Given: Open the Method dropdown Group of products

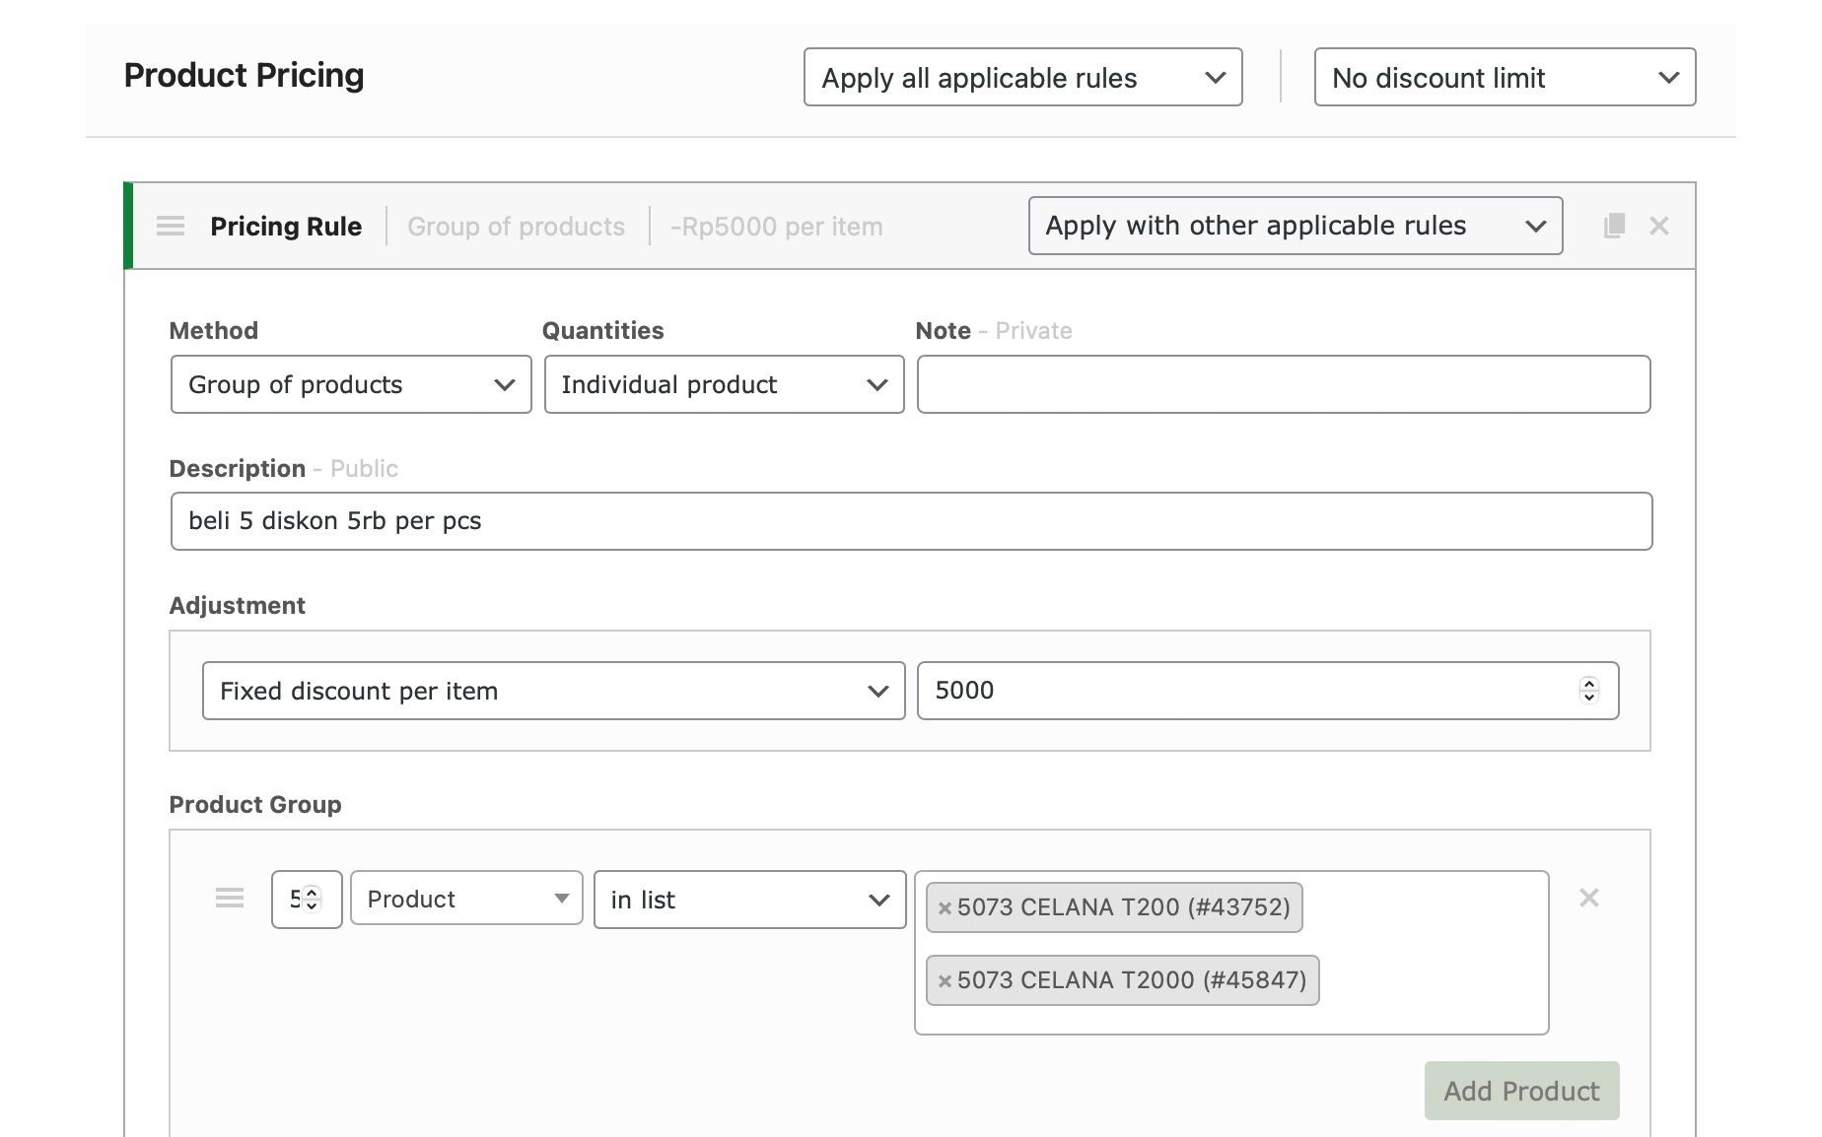Looking at the screenshot, I should [351, 385].
